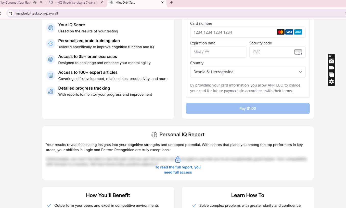Open a new browser tab
Viewport: 346px width, 208px height.
tap(172, 3)
